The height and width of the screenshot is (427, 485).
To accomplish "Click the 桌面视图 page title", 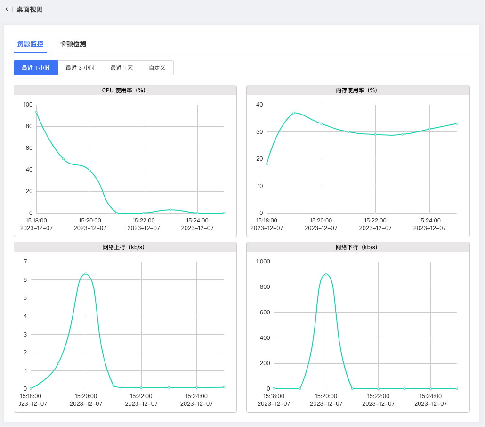I will [30, 9].
